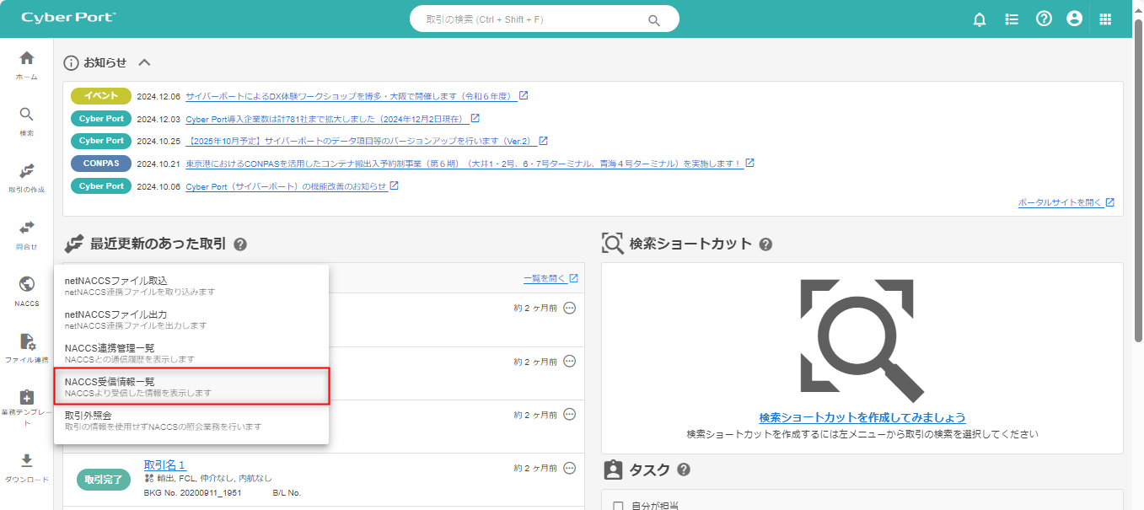Open the ダウンロード sidebar item
The height and width of the screenshot is (510, 1144).
tap(27, 465)
